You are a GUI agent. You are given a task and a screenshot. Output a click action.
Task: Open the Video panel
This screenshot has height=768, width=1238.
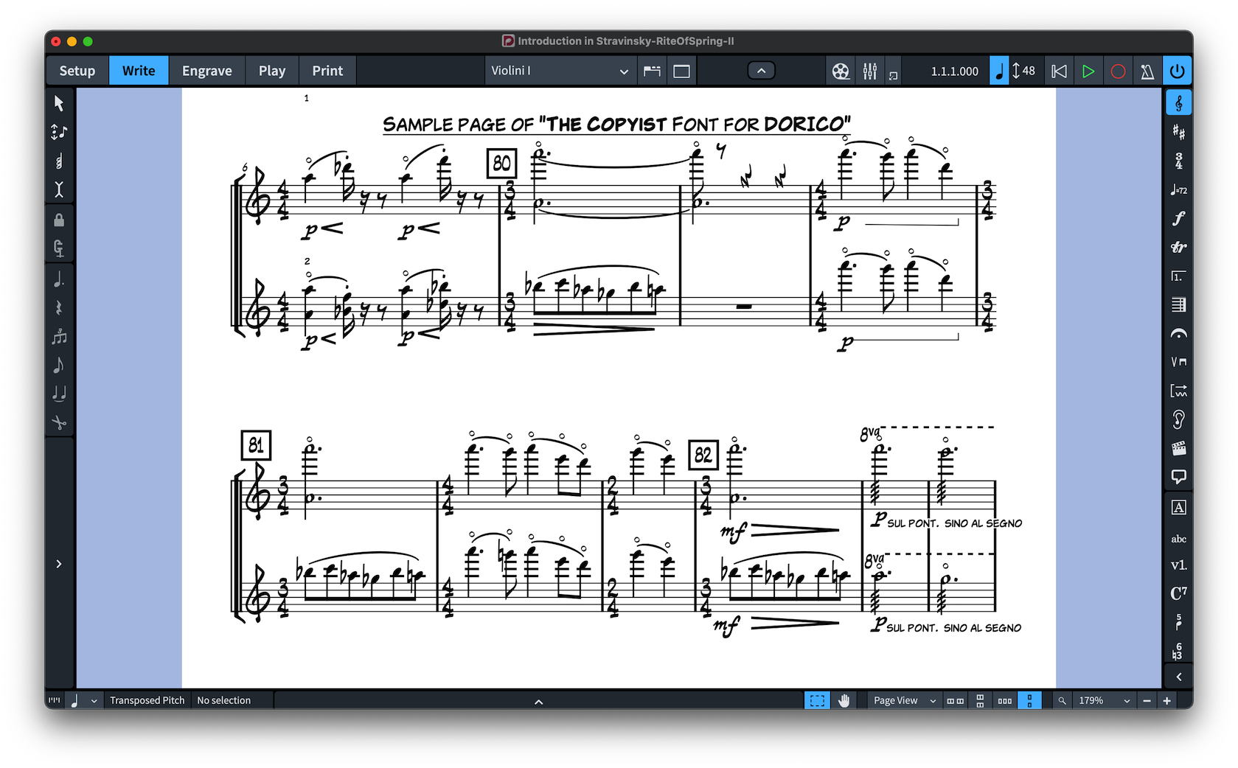(1178, 448)
